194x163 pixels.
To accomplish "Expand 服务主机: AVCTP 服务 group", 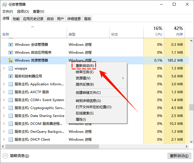I will point(4,92).
